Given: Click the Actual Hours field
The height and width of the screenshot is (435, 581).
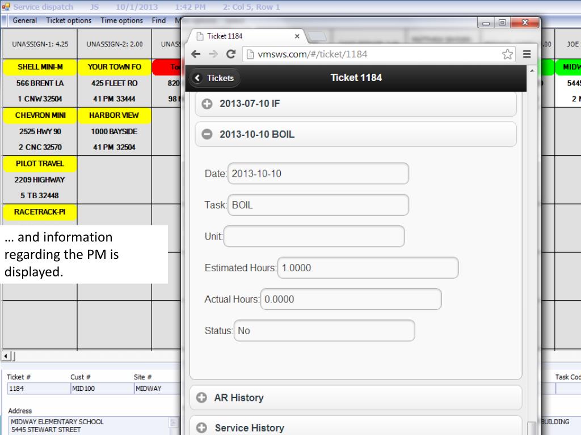Looking at the screenshot, I should pyautogui.click(x=351, y=299).
